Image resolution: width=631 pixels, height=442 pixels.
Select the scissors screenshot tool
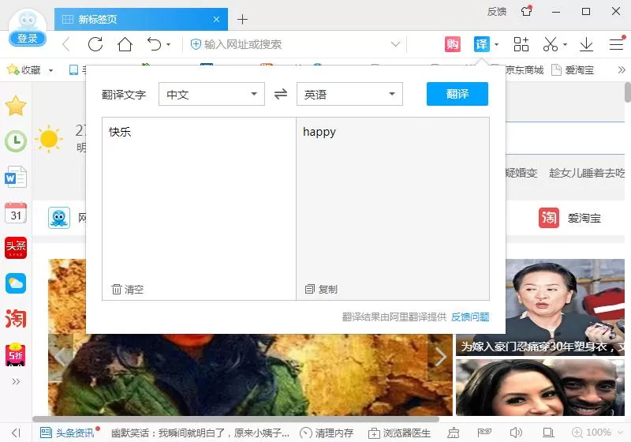pyautogui.click(x=550, y=44)
